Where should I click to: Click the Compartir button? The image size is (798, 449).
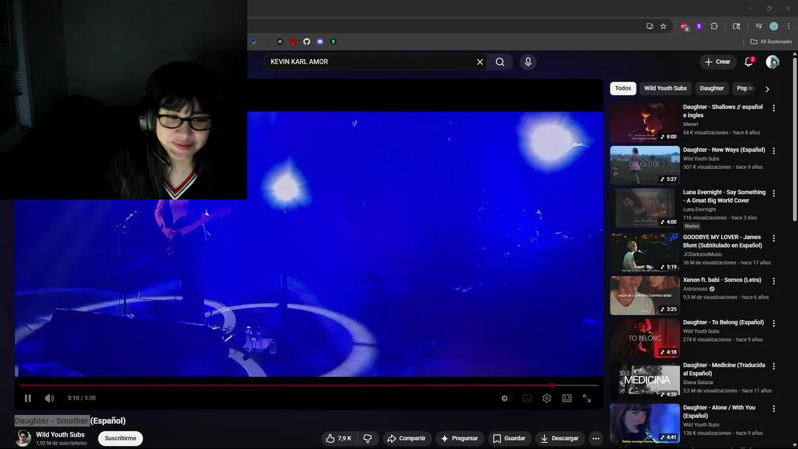(406, 438)
